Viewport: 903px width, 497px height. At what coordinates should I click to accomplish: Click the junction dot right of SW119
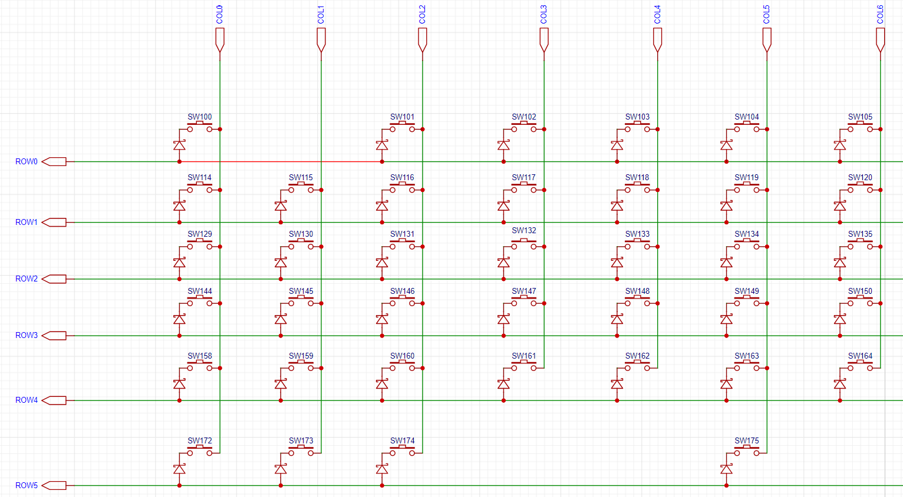click(767, 190)
